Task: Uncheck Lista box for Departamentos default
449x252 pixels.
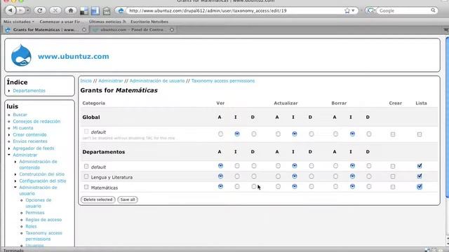Action: point(420,166)
